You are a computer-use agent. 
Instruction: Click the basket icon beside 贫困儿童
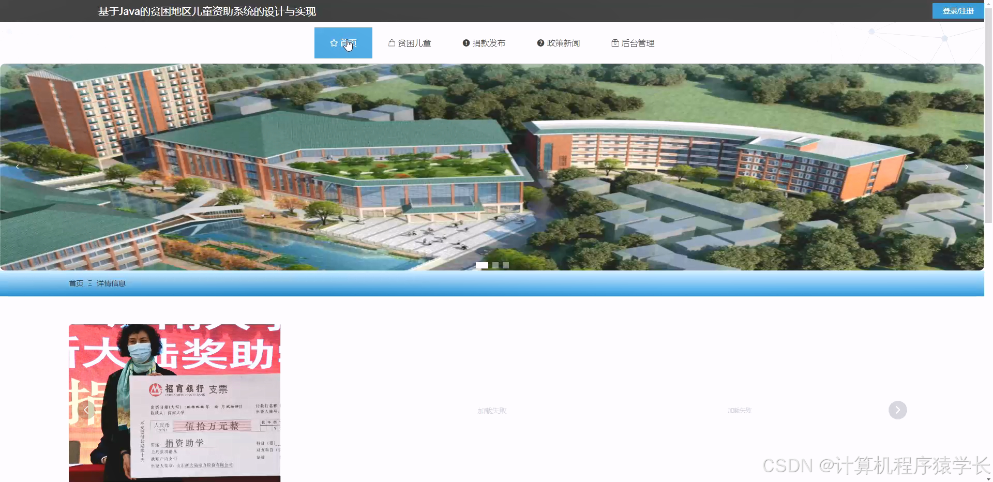[390, 43]
